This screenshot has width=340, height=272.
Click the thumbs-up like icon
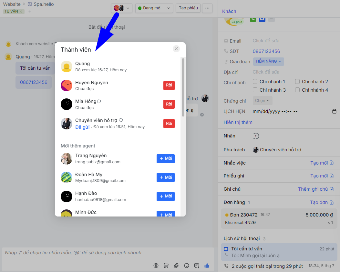(207, 266)
